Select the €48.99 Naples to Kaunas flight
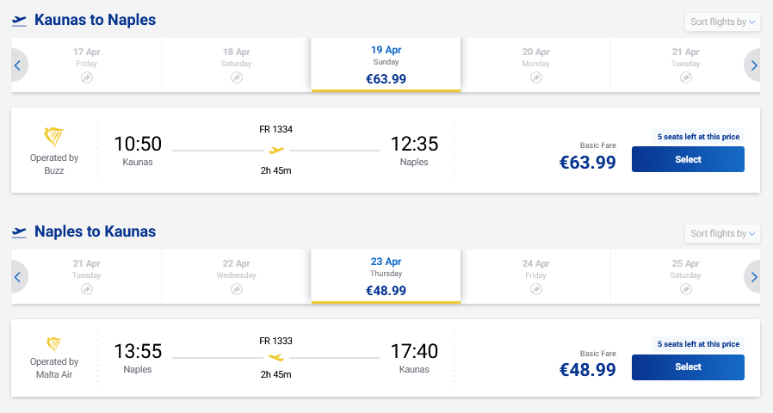The width and height of the screenshot is (773, 413). point(688,367)
